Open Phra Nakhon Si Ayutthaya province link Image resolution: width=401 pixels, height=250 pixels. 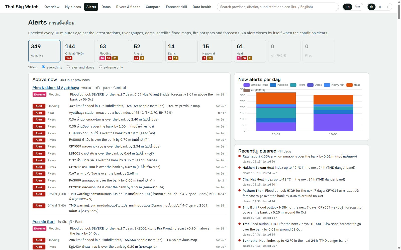pyautogui.click(x=56, y=88)
